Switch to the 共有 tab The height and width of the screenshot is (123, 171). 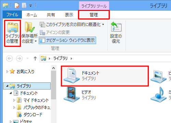pyautogui.click(x=51, y=15)
